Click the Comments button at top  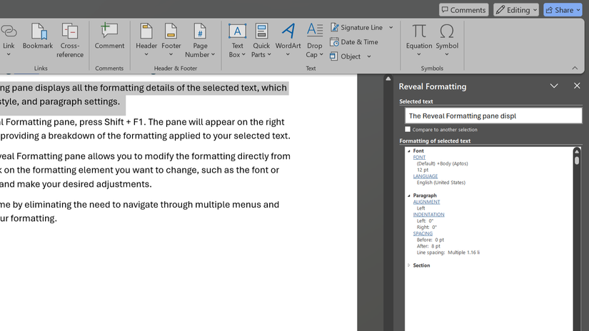[463, 10]
